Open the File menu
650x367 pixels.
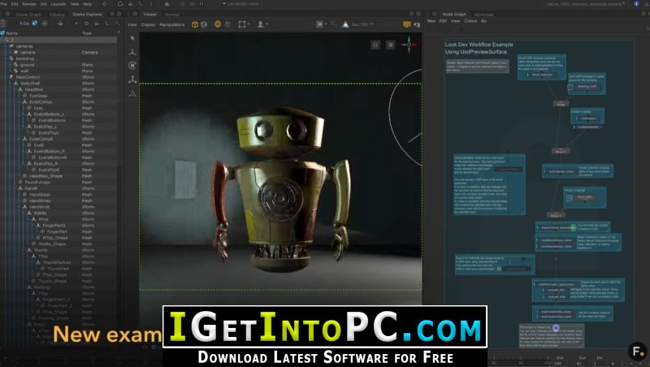pyautogui.click(x=4, y=4)
